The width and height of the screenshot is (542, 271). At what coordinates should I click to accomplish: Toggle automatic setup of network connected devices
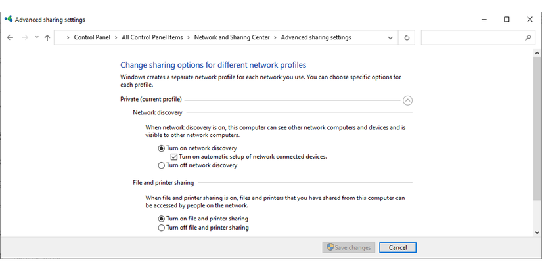(x=174, y=157)
